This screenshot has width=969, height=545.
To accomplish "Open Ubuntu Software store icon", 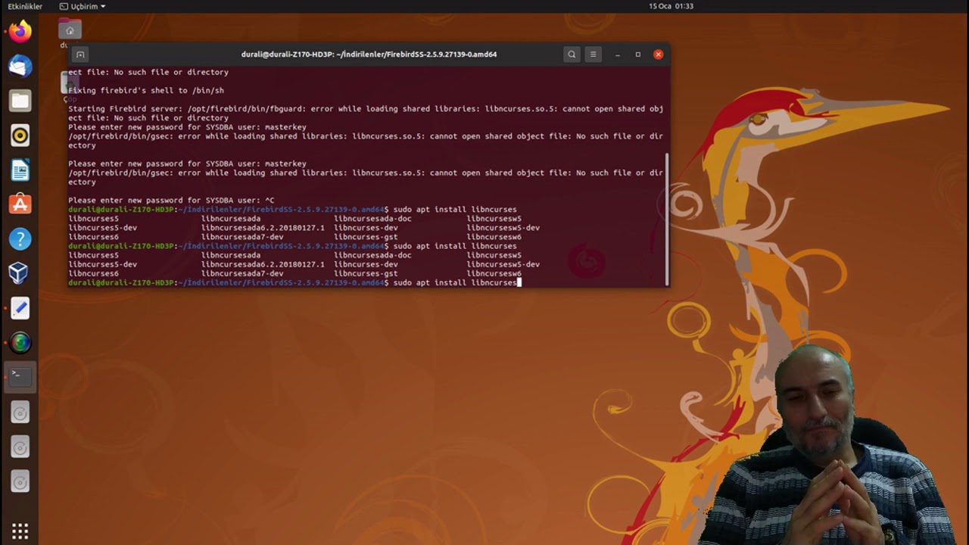I will click(20, 204).
